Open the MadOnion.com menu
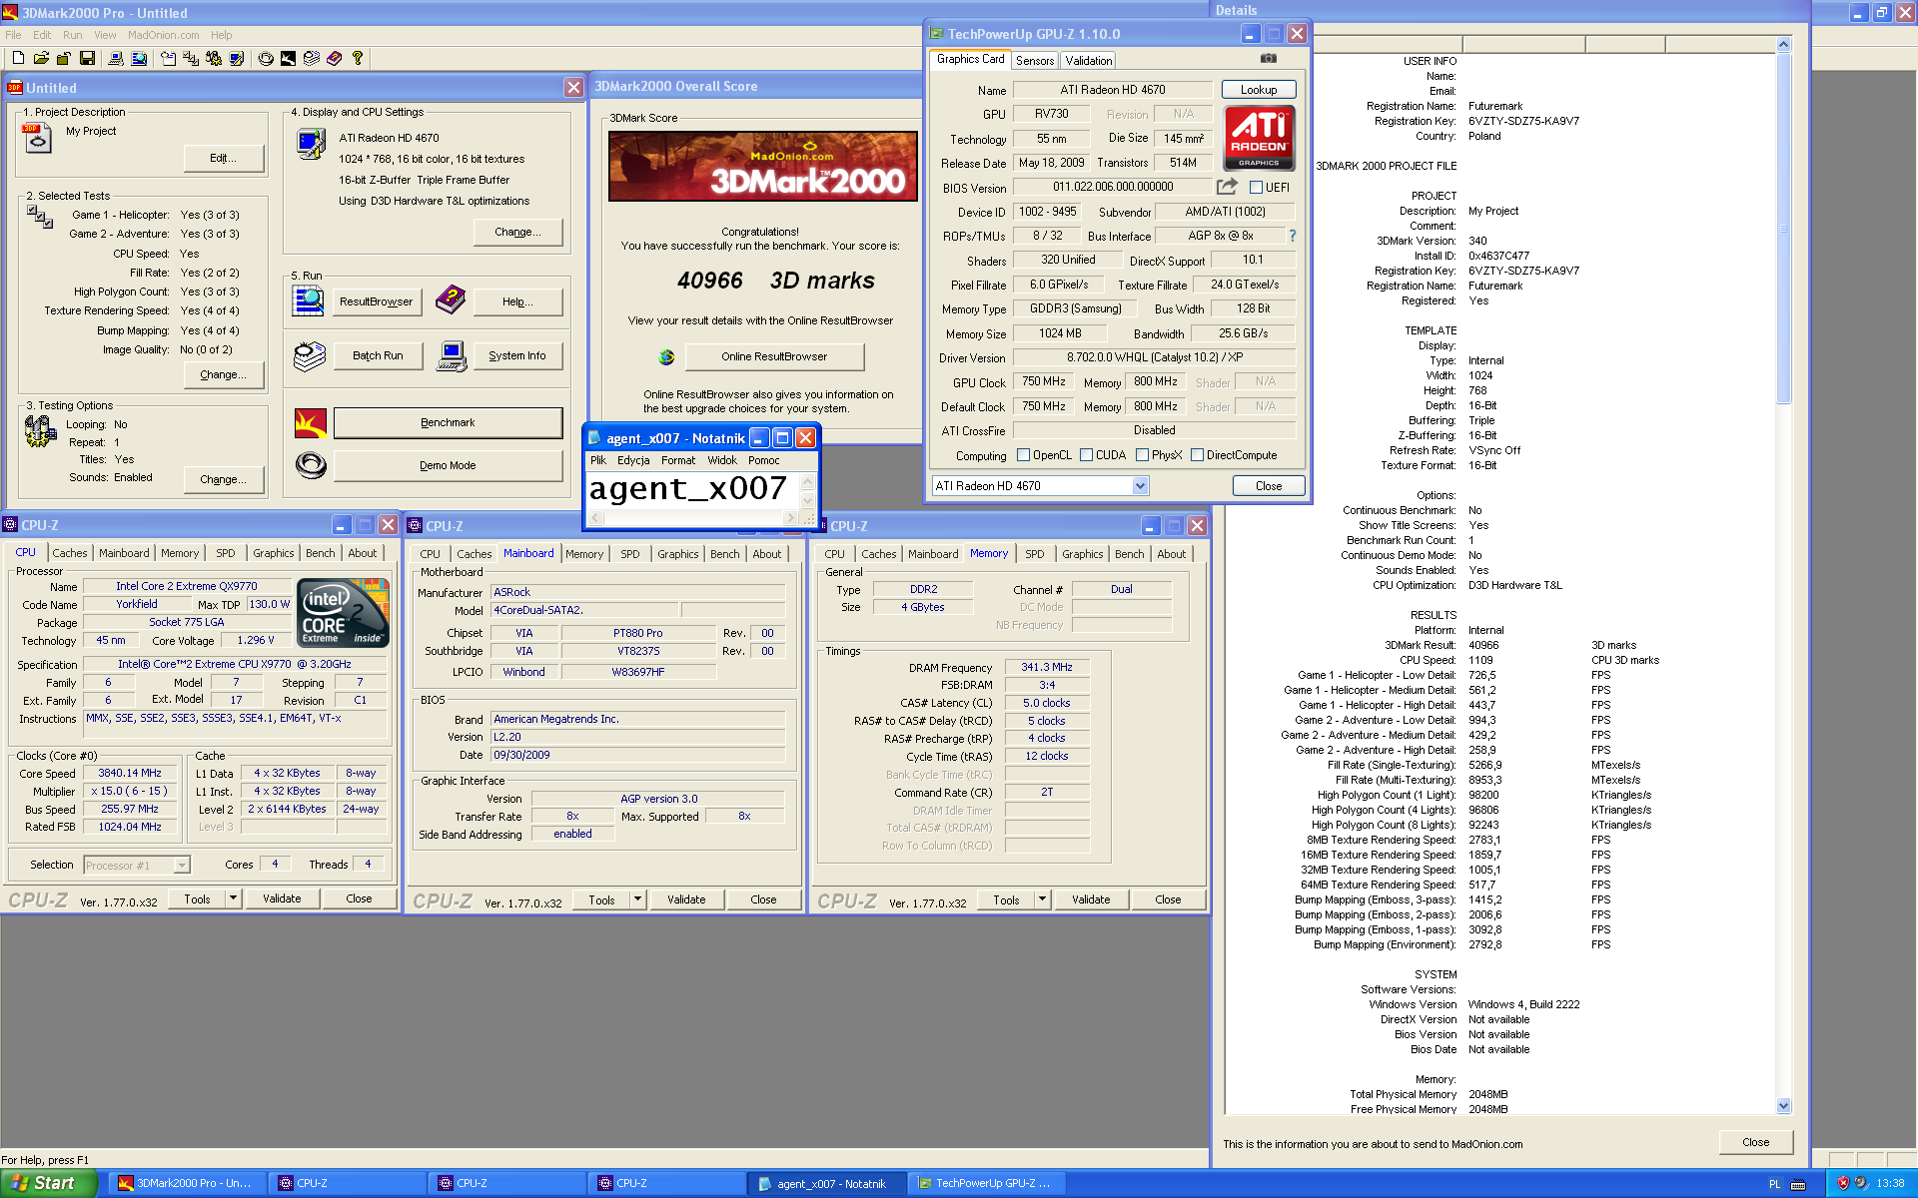1918x1198 pixels. [163, 35]
